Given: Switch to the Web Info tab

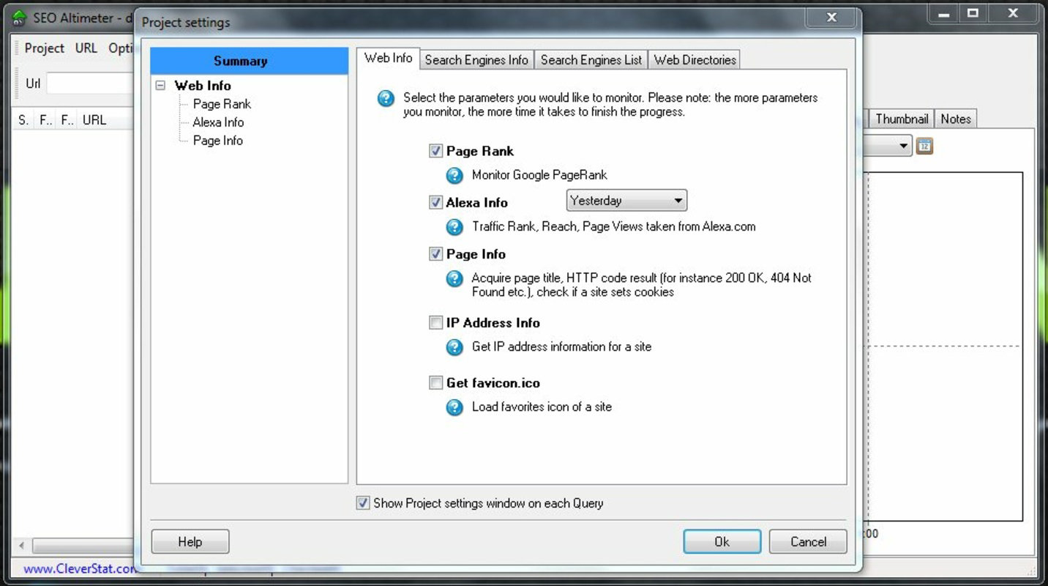Looking at the screenshot, I should (388, 59).
